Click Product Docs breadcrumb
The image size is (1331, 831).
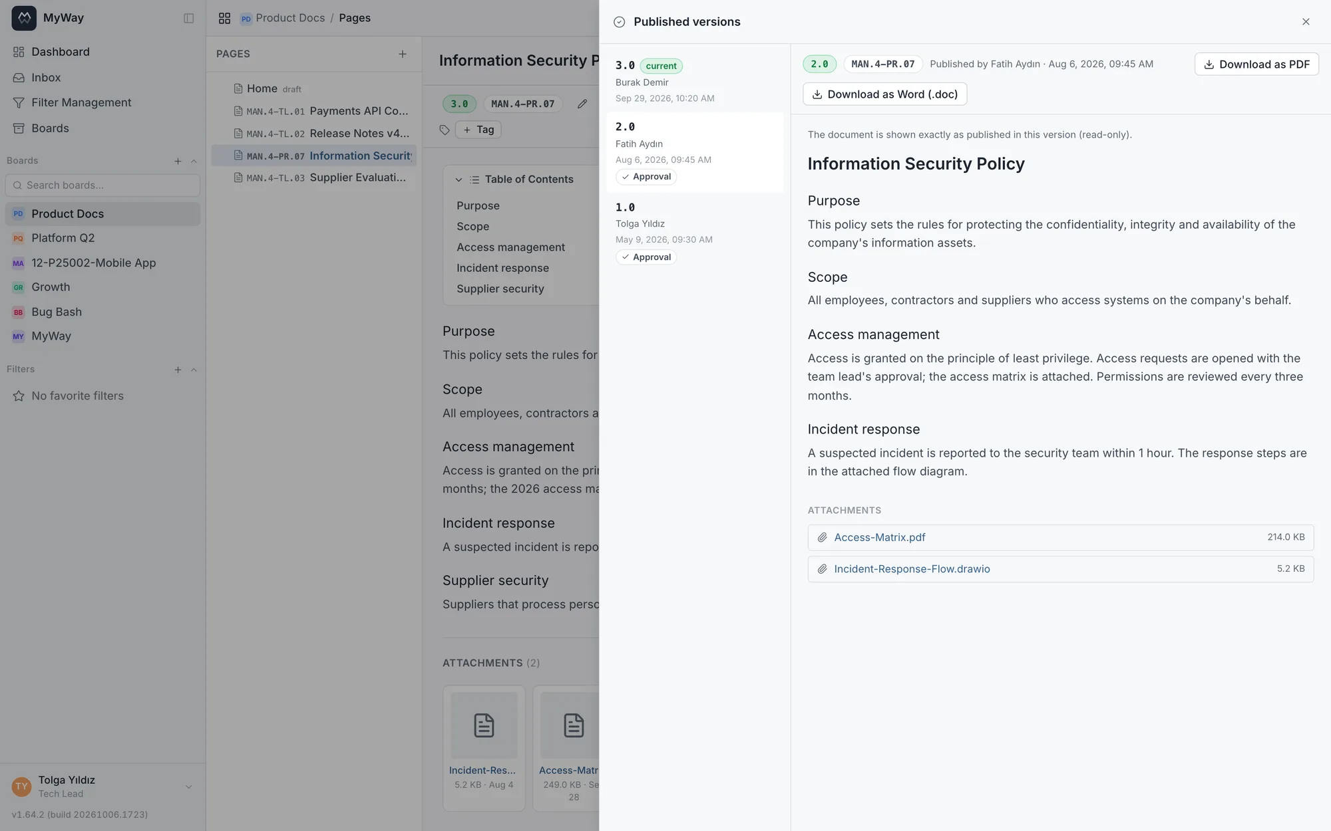tap(290, 18)
